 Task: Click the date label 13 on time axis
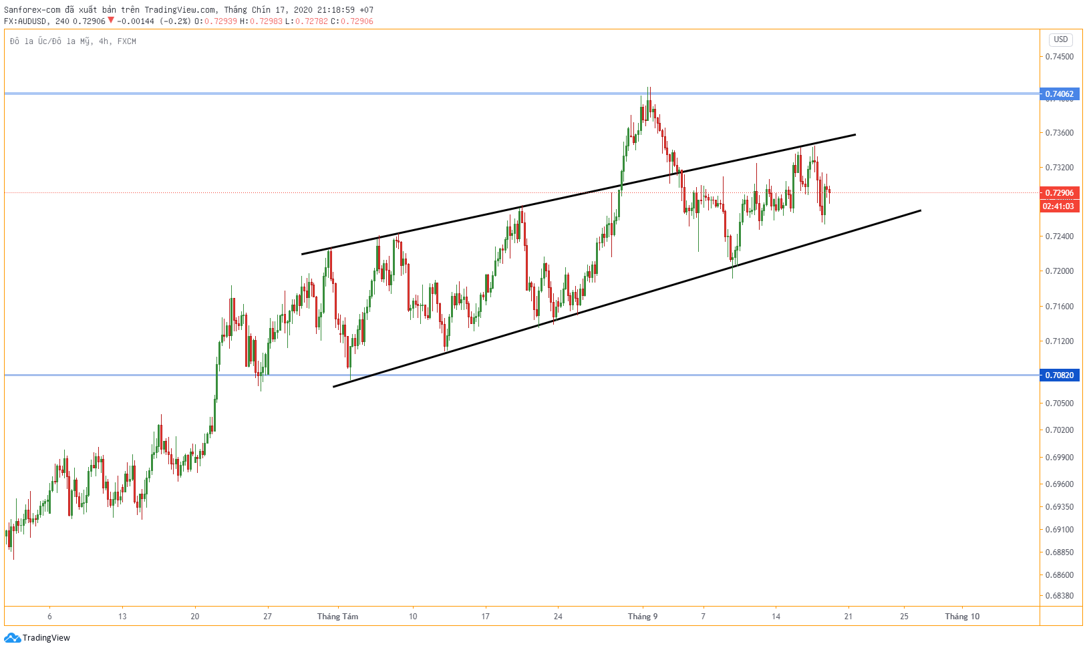click(x=122, y=617)
